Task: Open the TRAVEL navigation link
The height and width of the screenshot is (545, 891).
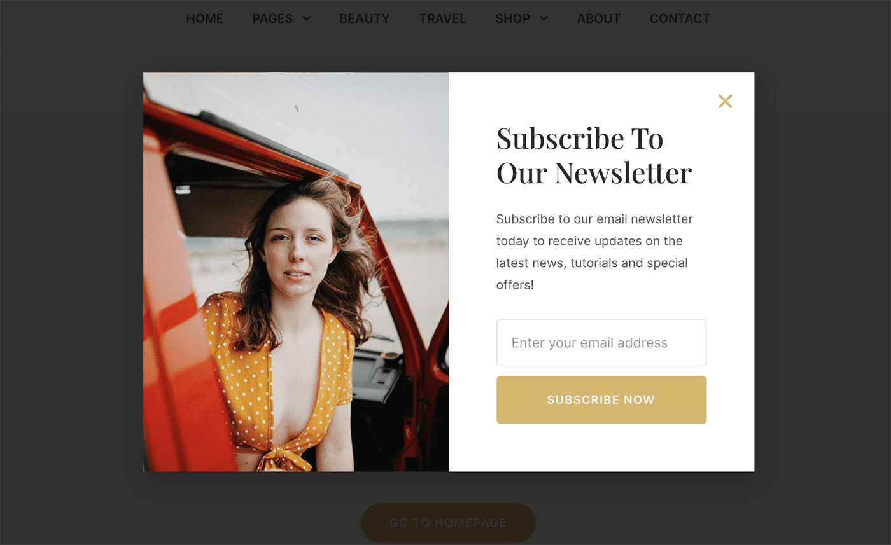Action: pyautogui.click(x=442, y=18)
